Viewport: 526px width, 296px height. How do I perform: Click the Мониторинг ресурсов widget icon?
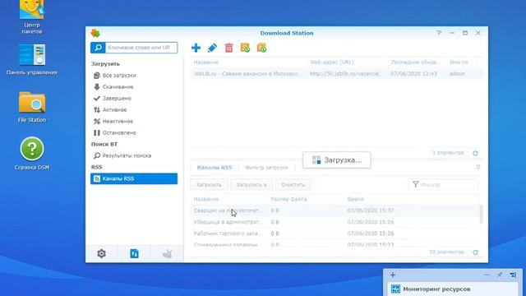point(395,289)
